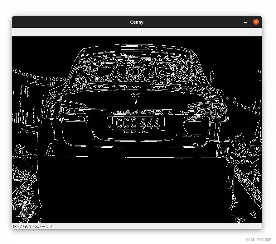Click the CSDN @IT1995 watermark
This screenshot has height=244, width=276.
(259, 240)
